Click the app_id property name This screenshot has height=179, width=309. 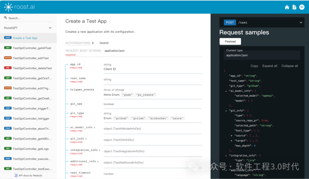tap(75, 64)
